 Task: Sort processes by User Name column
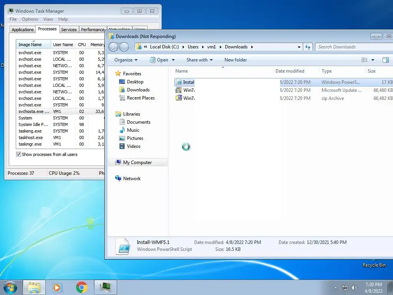coord(63,45)
